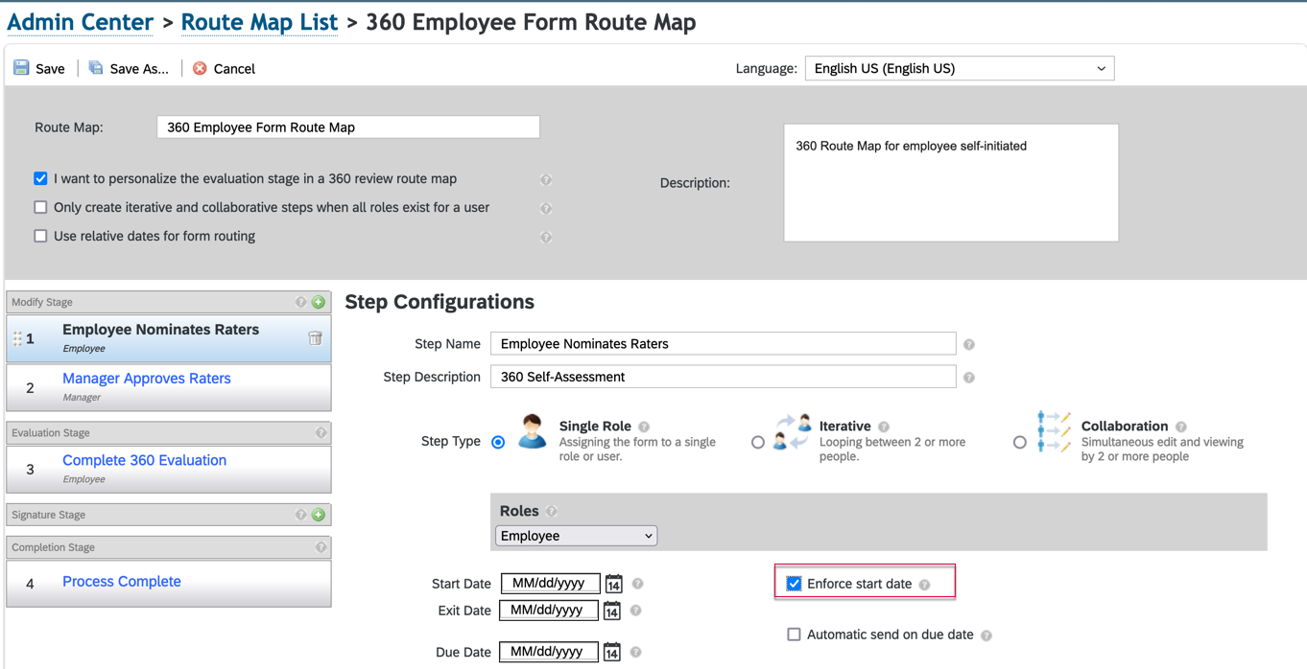The width and height of the screenshot is (1307, 669).
Task: Expand the Language dropdown
Action: (x=959, y=68)
